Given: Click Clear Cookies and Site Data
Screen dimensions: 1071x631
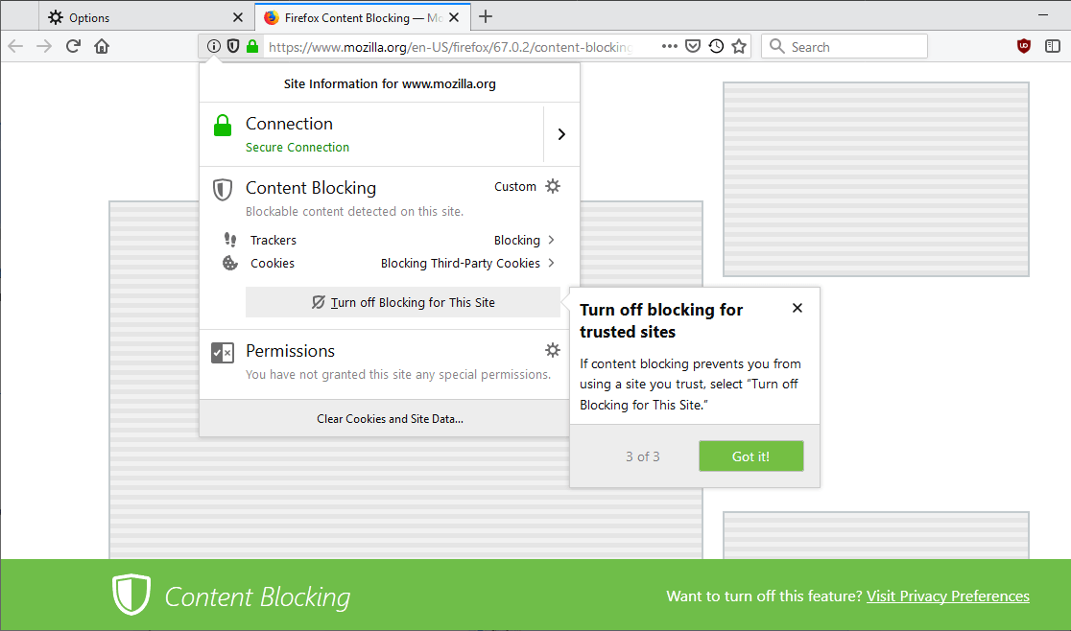Looking at the screenshot, I should (x=390, y=419).
